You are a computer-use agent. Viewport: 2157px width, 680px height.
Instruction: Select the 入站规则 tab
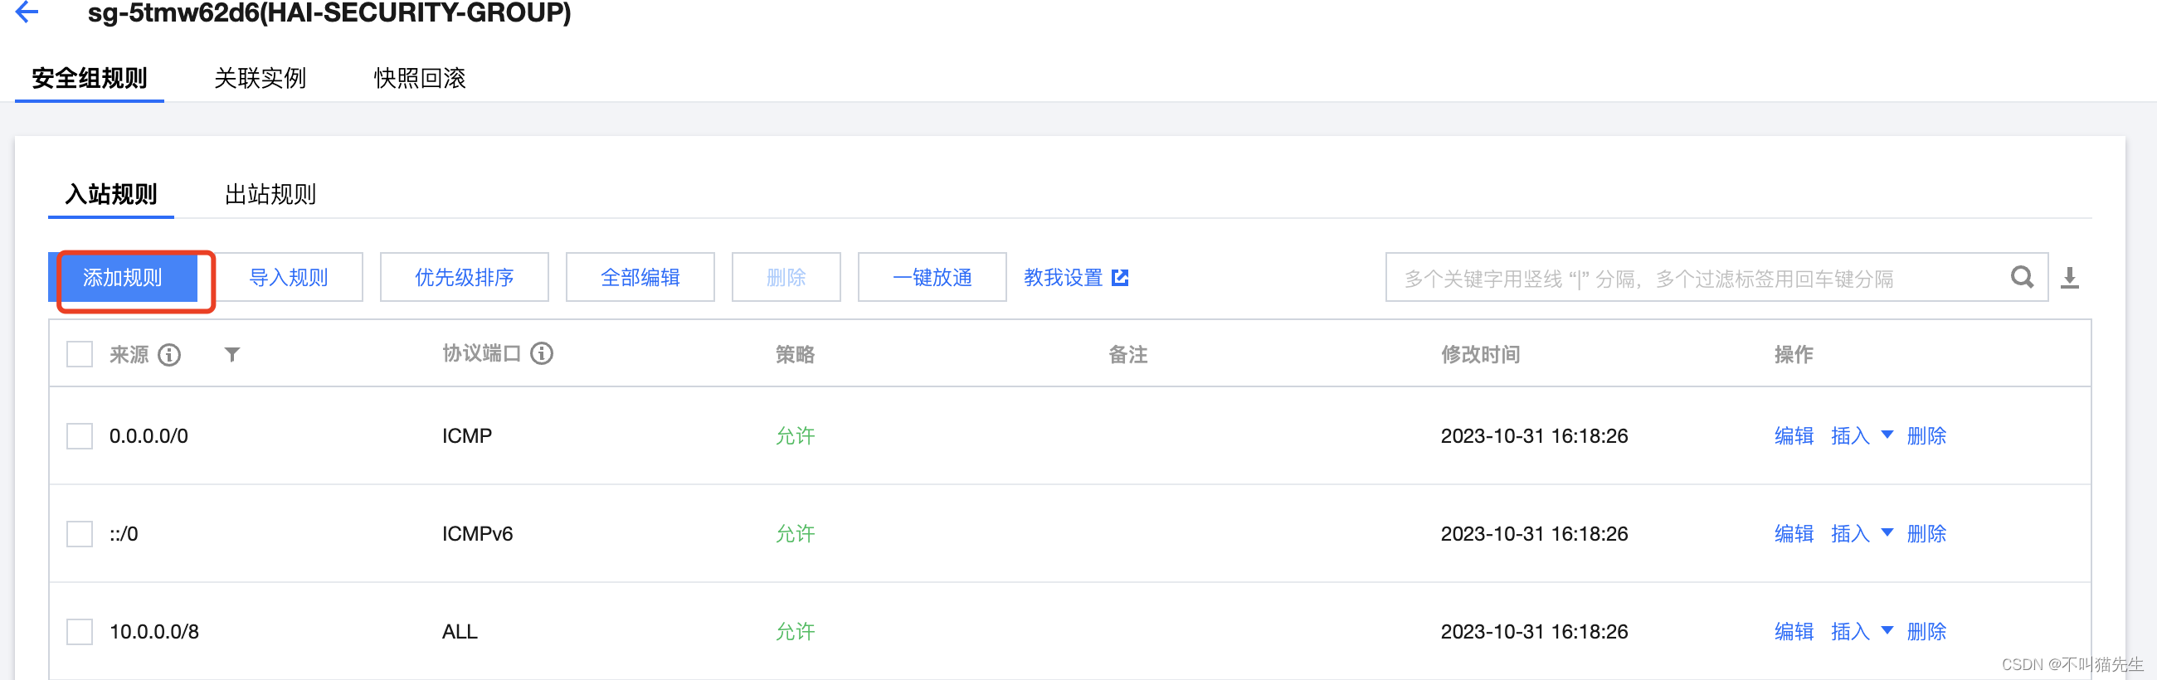tap(110, 194)
